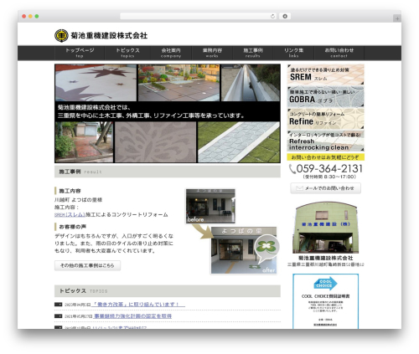Click the メールでのお問い合わせ button

[x=325, y=188]
